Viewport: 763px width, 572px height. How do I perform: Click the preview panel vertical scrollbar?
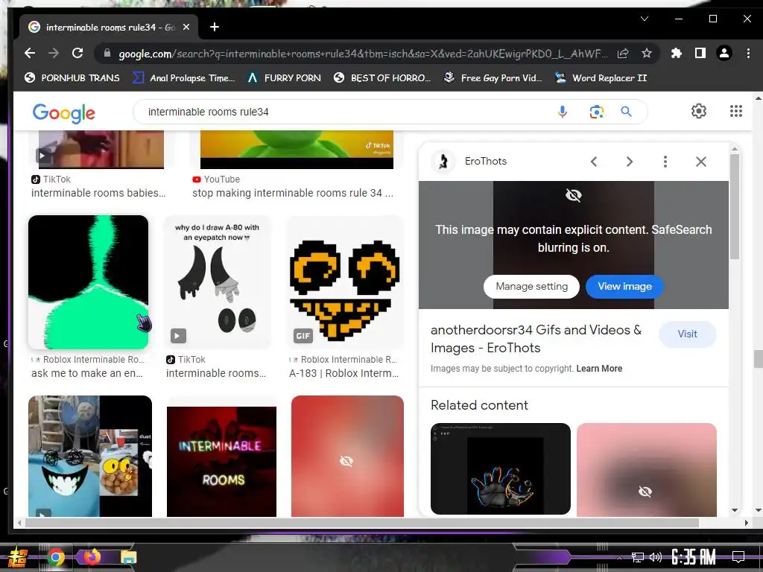pyautogui.click(x=734, y=207)
